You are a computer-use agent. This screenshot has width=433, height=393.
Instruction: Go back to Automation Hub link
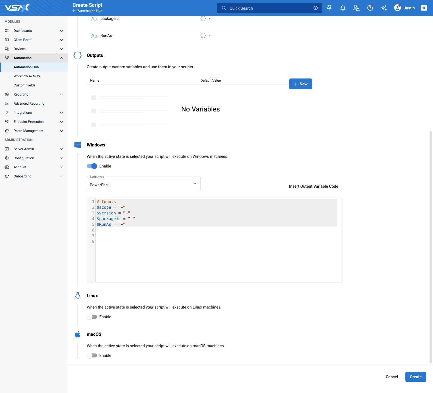[88, 11]
